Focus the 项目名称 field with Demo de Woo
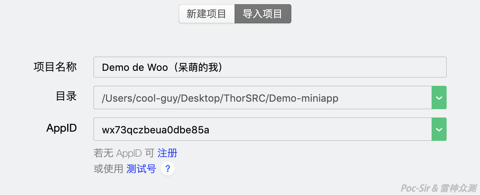480x195 pixels. tap(270, 67)
